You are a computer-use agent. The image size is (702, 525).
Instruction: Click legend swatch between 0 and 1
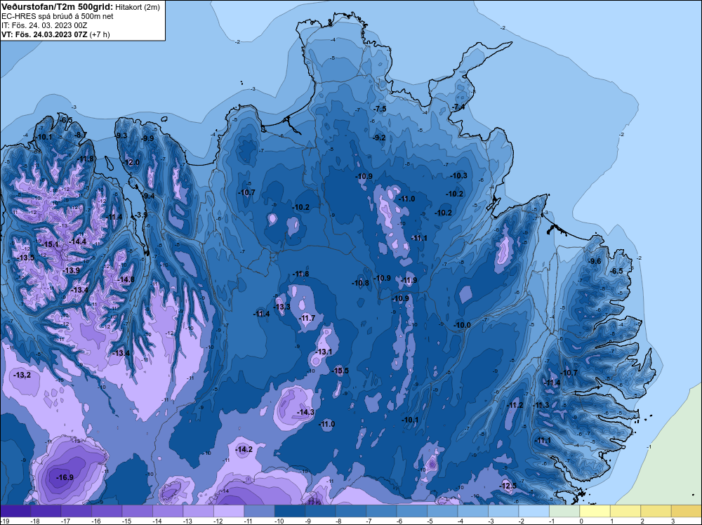[595, 511]
